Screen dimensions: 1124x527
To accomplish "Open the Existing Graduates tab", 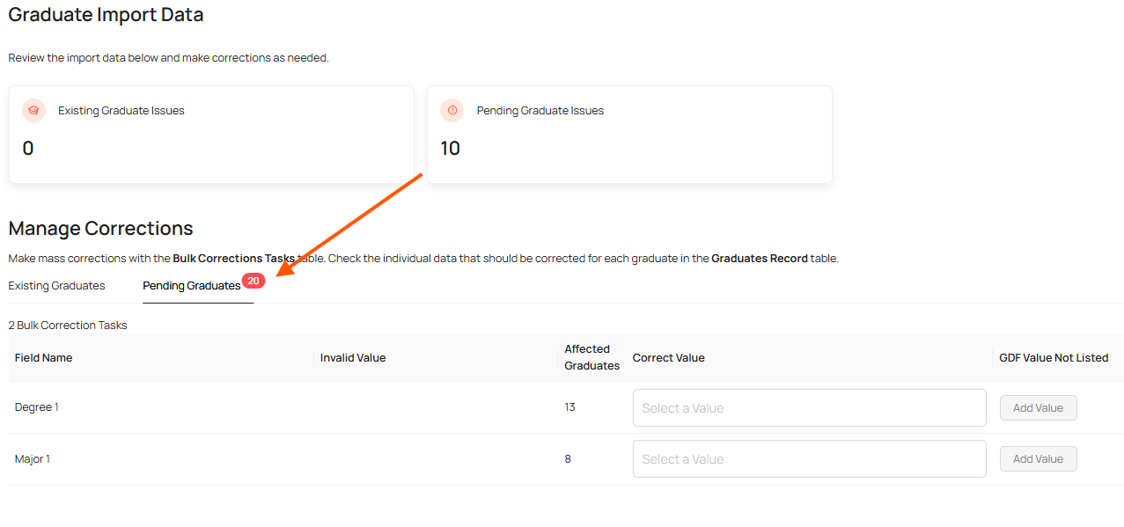I will tap(56, 286).
